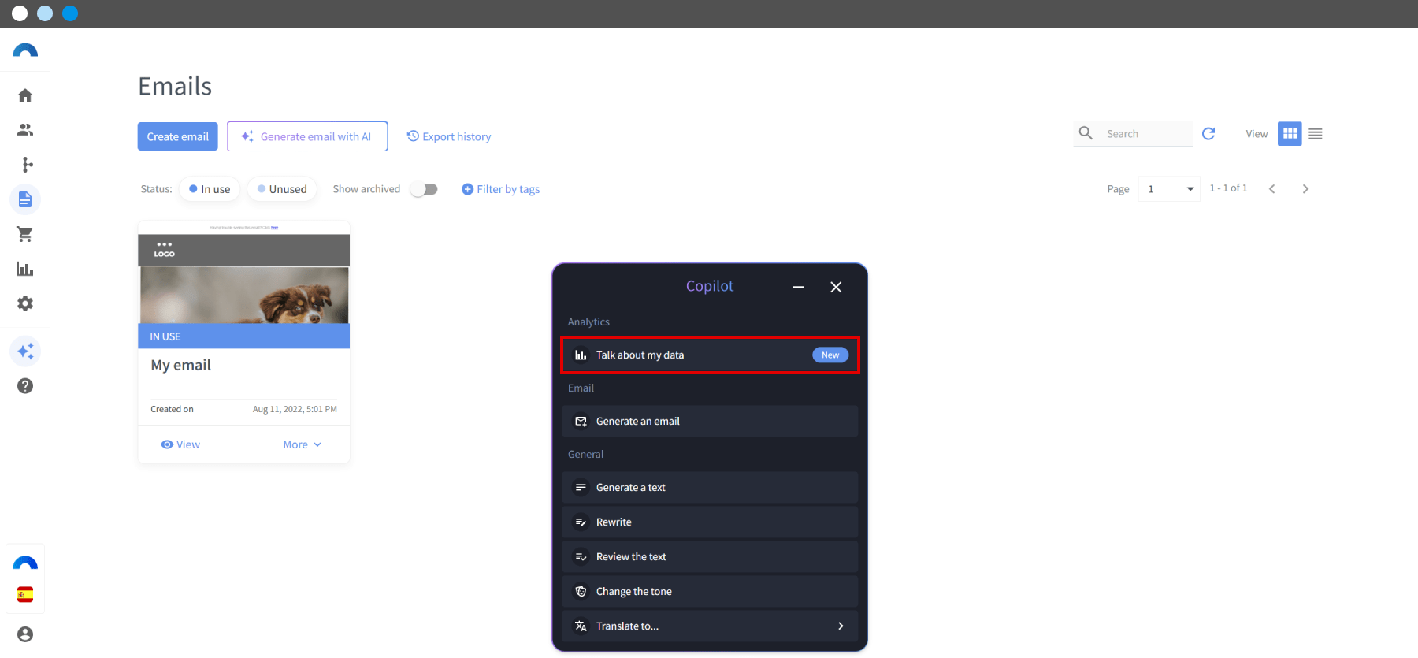Open the Home icon in sidebar
Screen dimensions: 1418x658
click(x=25, y=95)
